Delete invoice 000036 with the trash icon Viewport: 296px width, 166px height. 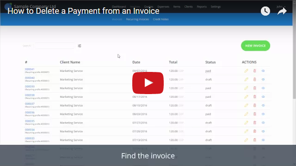[255, 114]
